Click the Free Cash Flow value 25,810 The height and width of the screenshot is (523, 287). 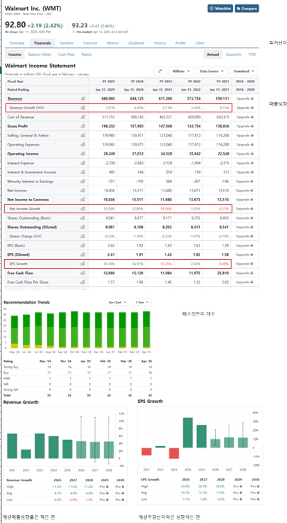tap(224, 273)
